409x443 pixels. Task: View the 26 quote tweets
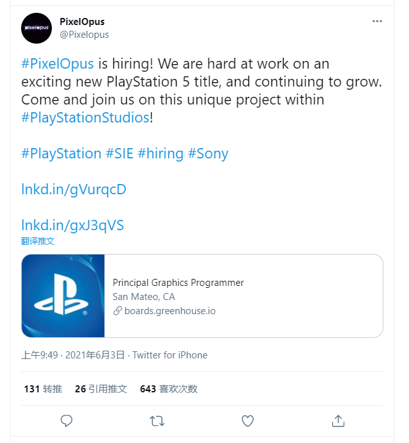point(100,389)
